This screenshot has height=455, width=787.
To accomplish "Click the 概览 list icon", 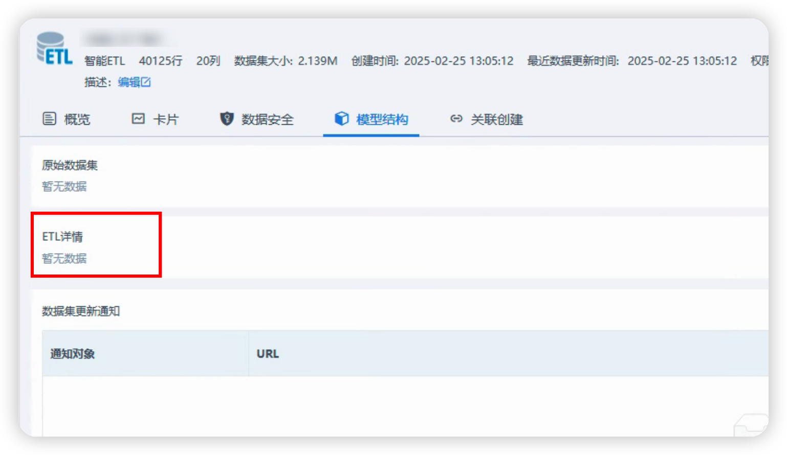I will 49,119.
